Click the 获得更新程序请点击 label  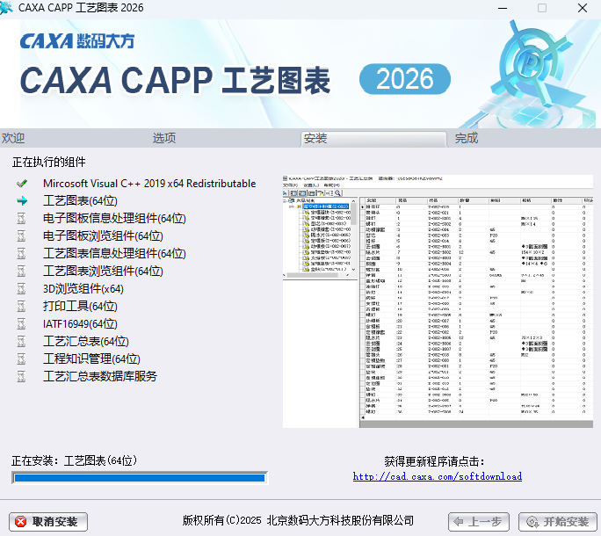coord(434,461)
